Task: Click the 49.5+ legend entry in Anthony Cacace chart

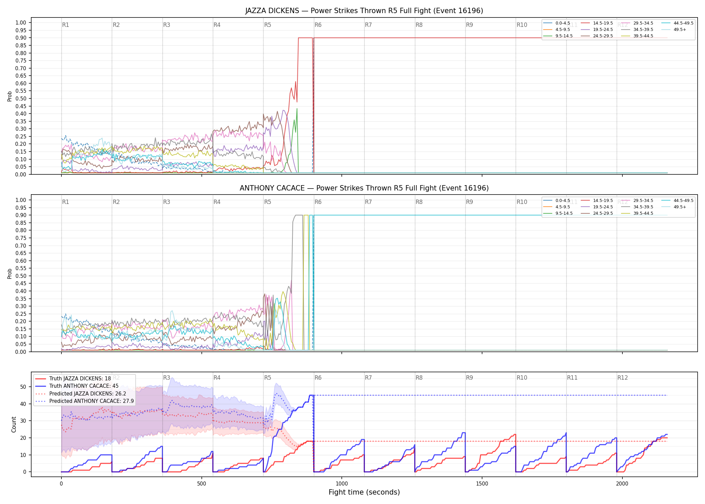Action: tap(674, 207)
